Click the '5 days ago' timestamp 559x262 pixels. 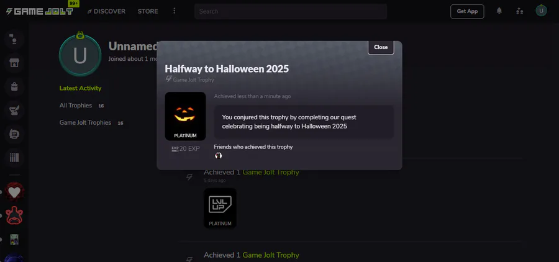215,181
